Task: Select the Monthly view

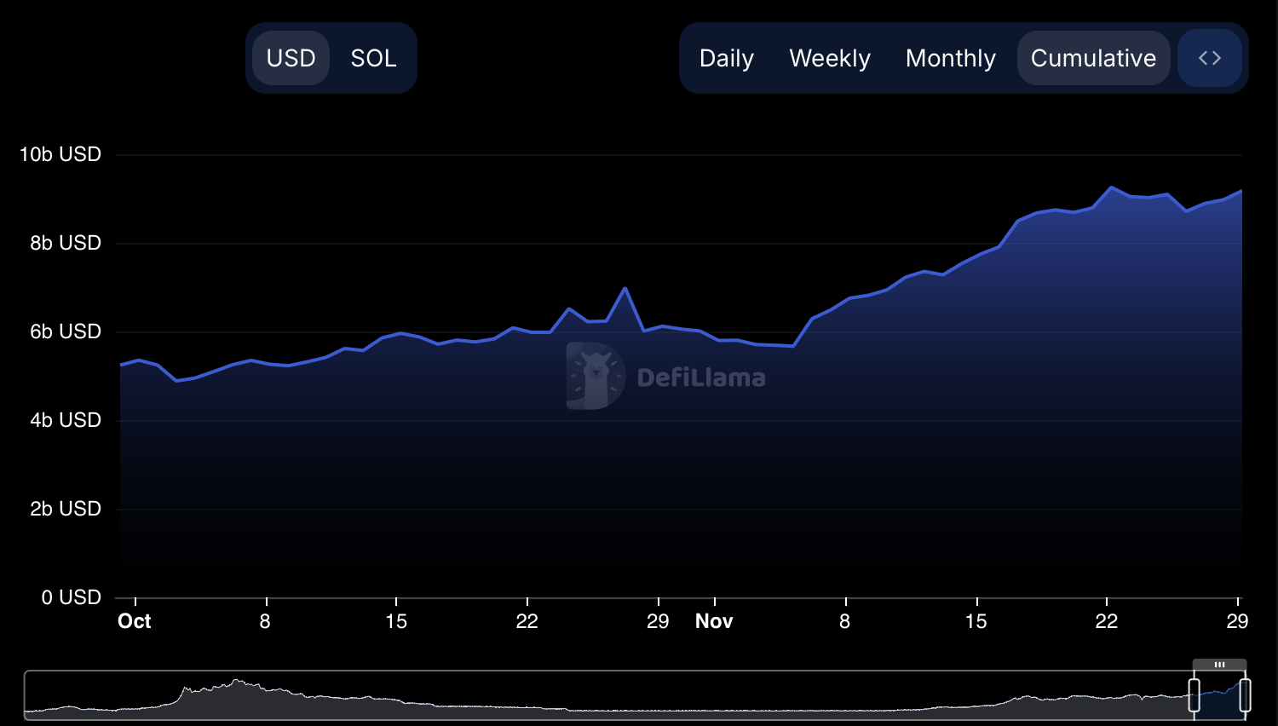Action: pos(951,58)
